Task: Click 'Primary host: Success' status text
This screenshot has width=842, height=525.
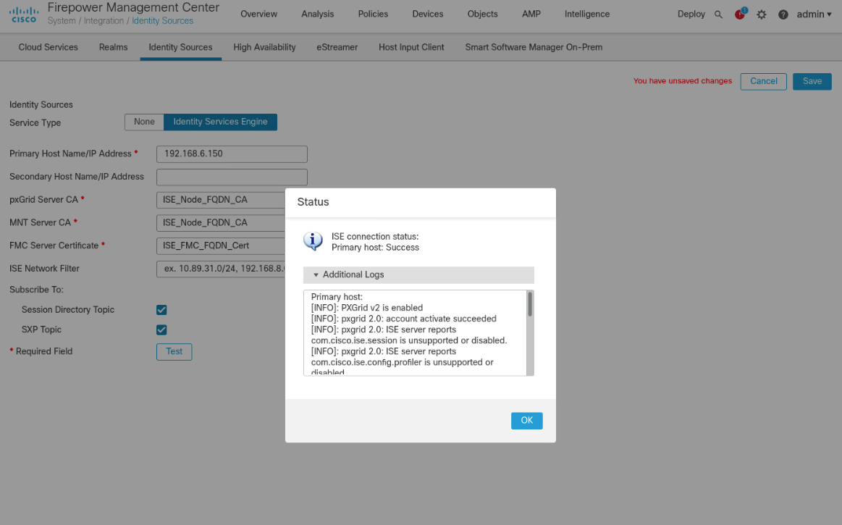Action: coord(375,248)
